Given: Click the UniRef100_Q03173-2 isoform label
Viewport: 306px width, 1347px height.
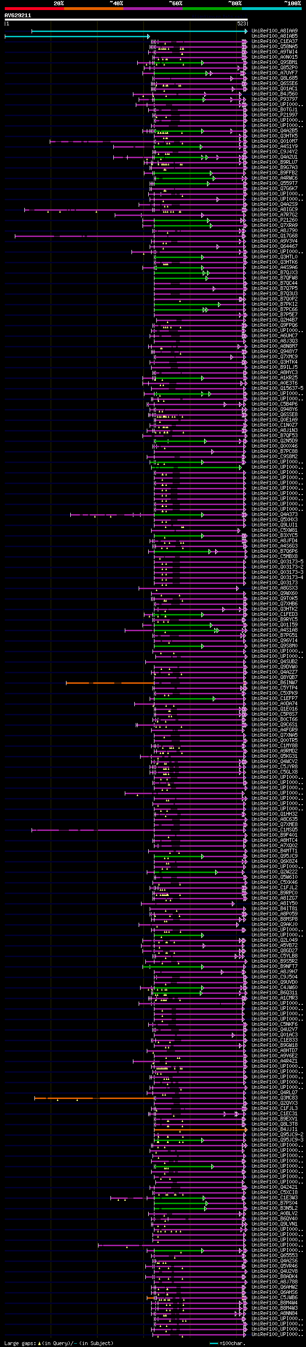Looking at the screenshot, I should (277, 567).
